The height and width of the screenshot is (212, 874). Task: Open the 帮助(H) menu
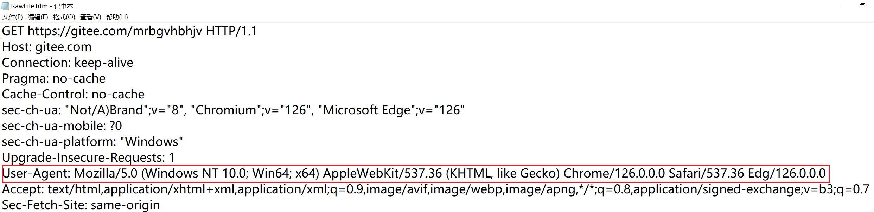pyautogui.click(x=117, y=17)
